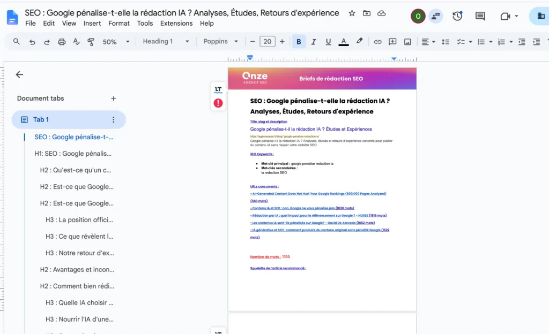Open Tab 1 options menu
Screen dimensions: 549x334
pyautogui.click(x=114, y=120)
